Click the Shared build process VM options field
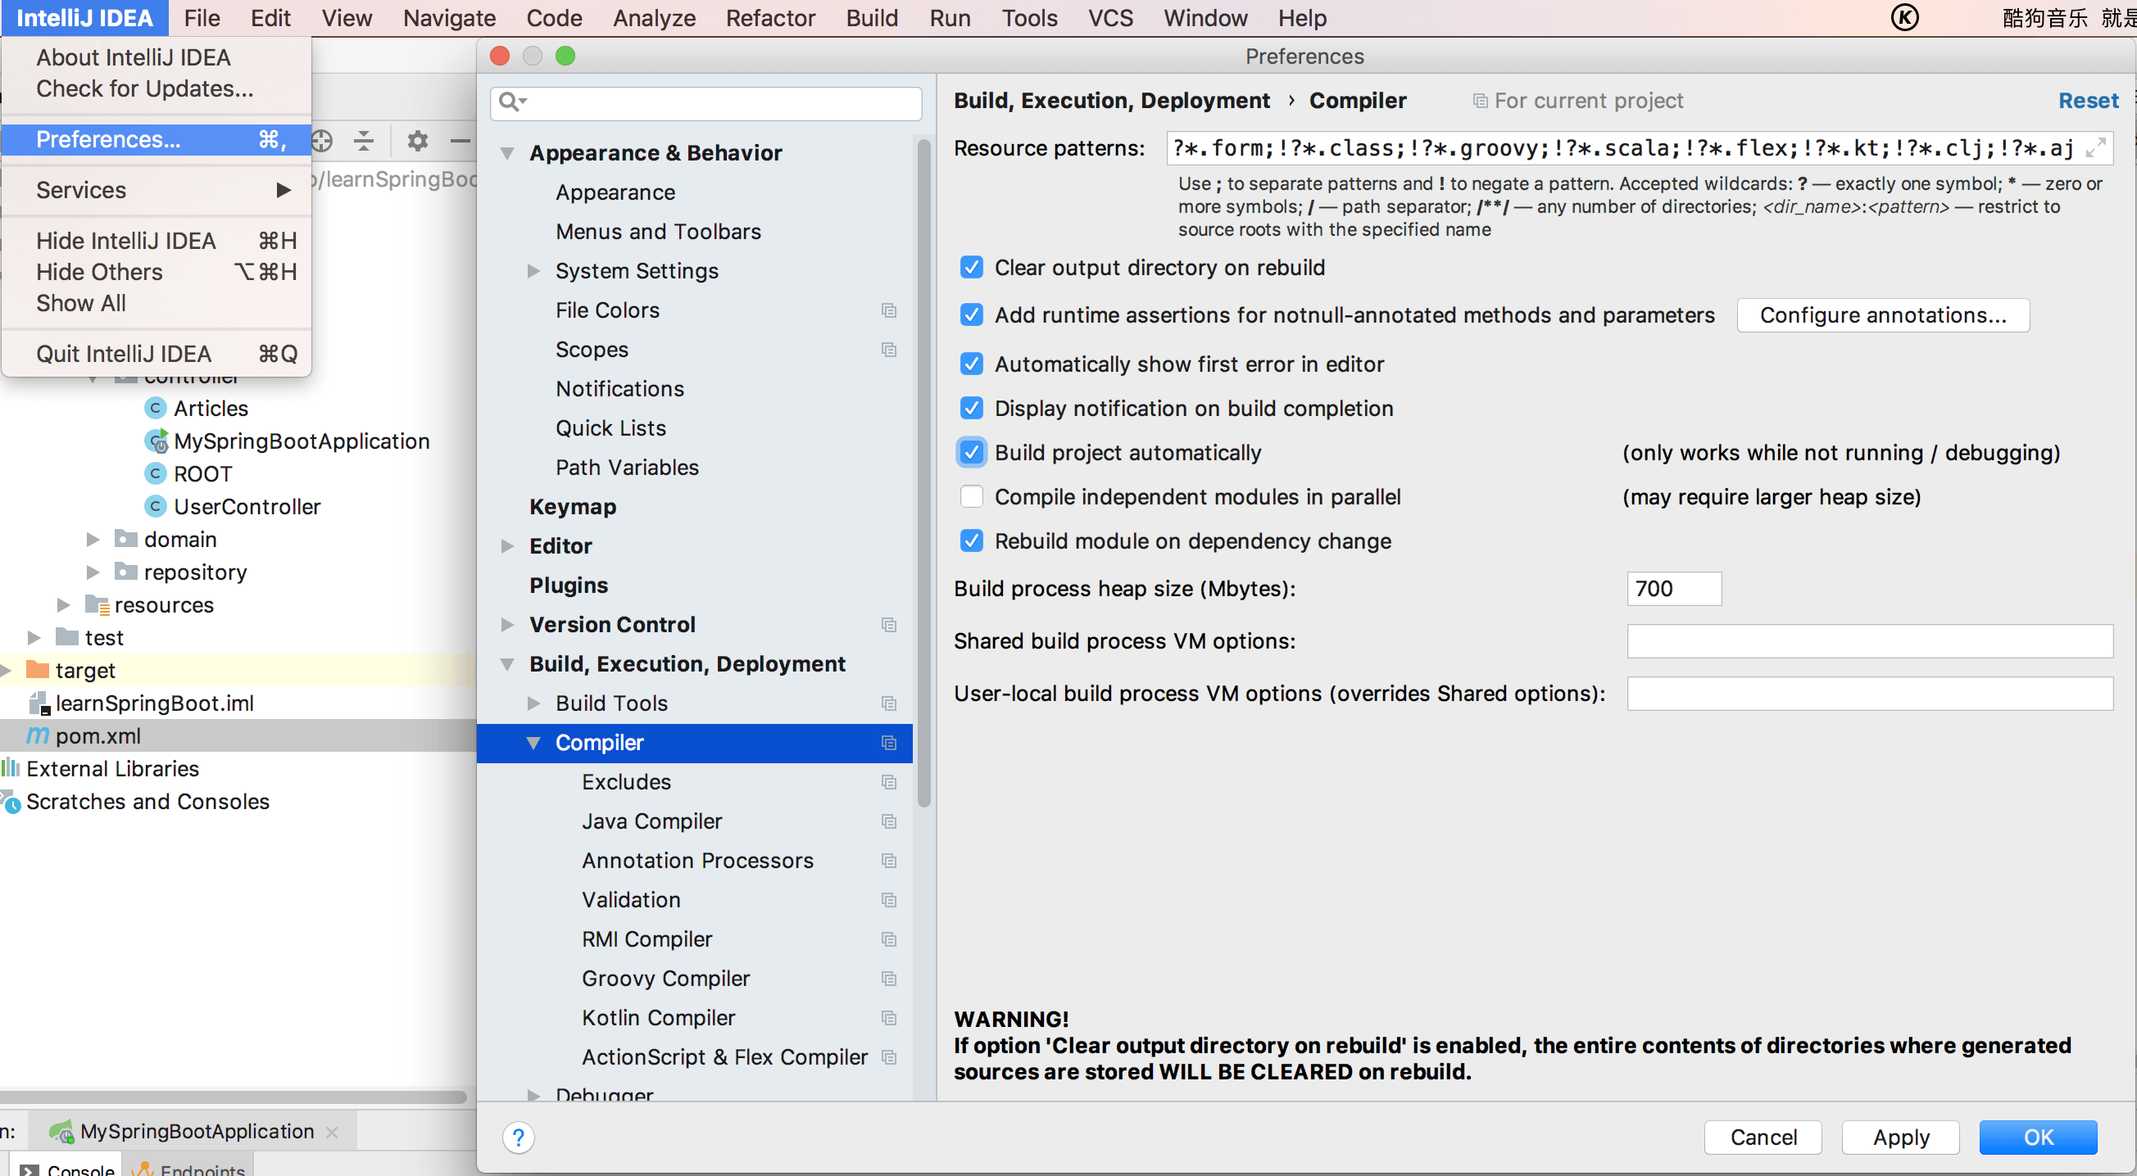2137x1176 pixels. (x=1870, y=641)
